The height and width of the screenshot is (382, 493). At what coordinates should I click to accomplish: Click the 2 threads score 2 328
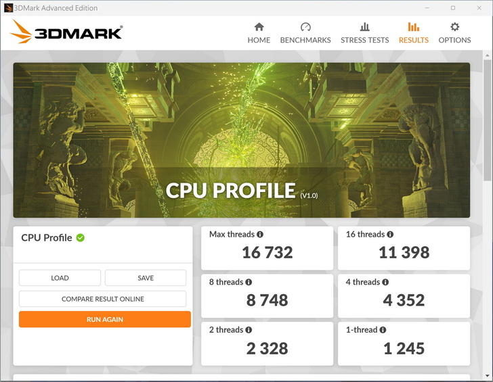tap(267, 348)
